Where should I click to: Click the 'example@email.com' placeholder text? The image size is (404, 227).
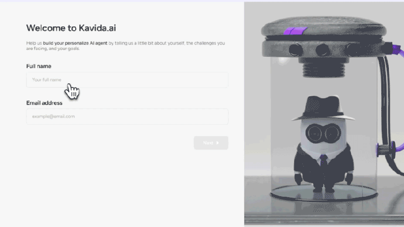click(x=53, y=116)
